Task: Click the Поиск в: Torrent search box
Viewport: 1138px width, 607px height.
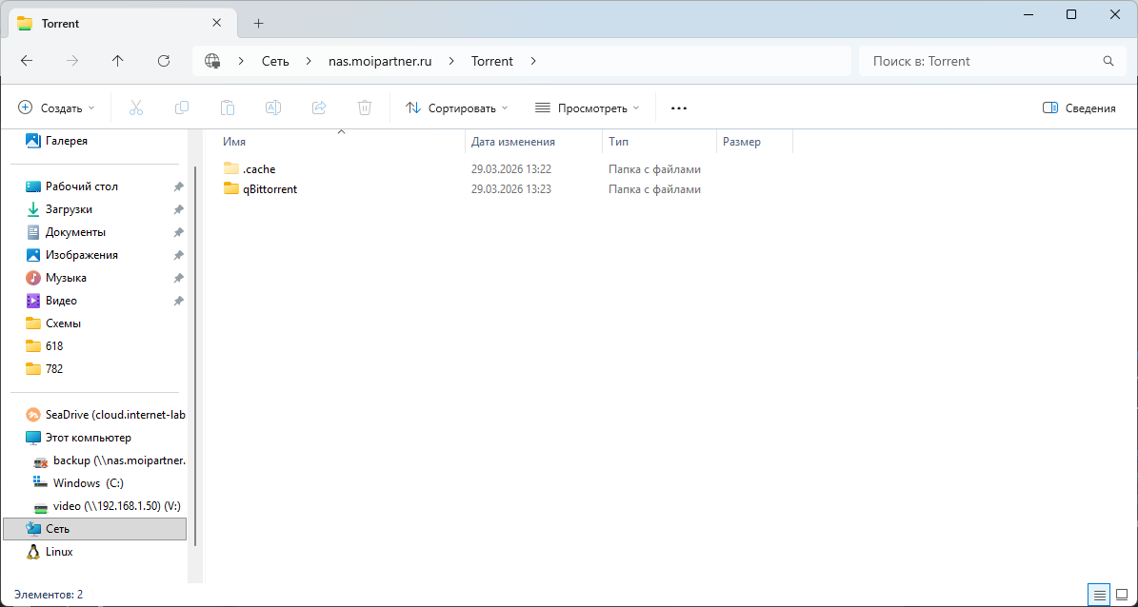Action: click(x=981, y=61)
